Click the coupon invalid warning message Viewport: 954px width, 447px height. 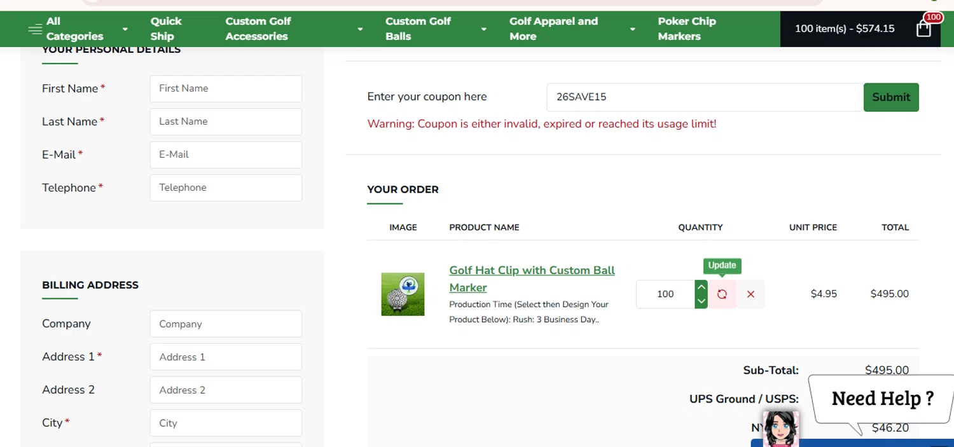(x=542, y=124)
